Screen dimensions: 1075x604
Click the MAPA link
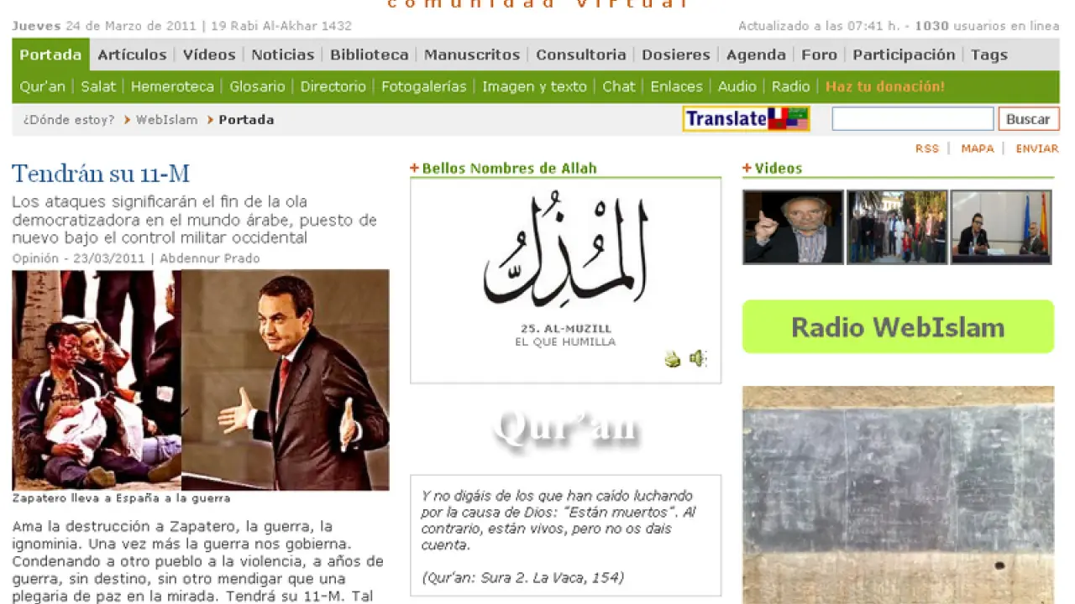coord(977,148)
